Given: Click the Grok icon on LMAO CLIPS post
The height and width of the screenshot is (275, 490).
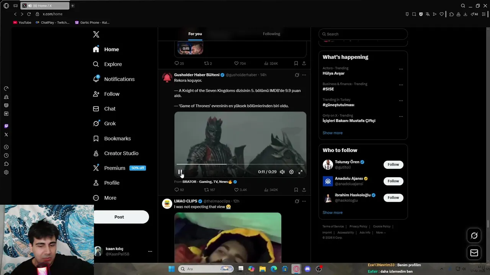Looking at the screenshot, I should point(297,201).
